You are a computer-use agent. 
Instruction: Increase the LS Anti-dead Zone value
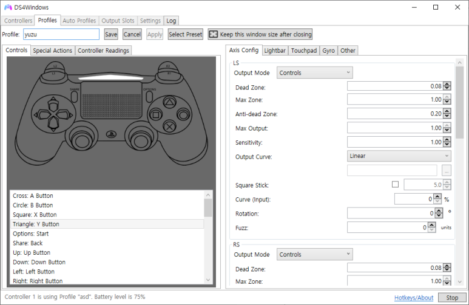pyautogui.click(x=447, y=111)
